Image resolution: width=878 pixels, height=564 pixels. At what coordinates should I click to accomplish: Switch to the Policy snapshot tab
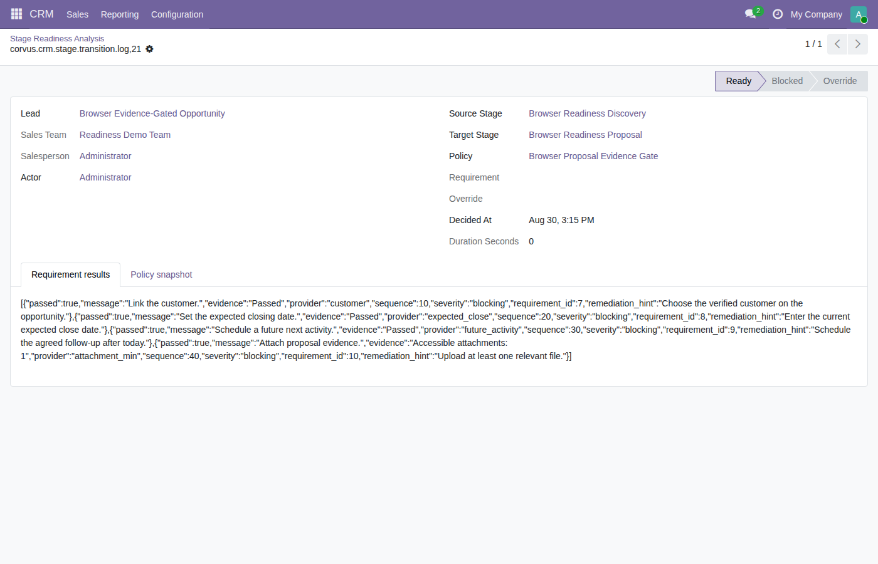161,274
